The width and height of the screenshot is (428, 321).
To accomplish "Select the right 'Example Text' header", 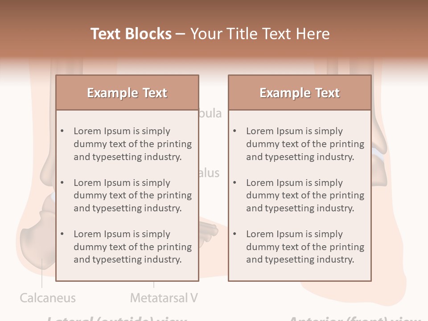I will pyautogui.click(x=300, y=93).
